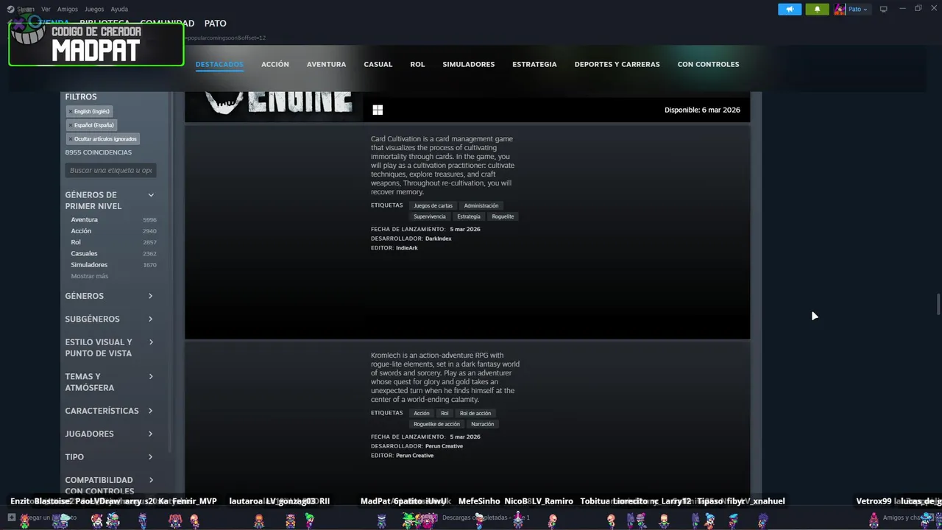942x530 pixels.
Task: Select the ROL store tab
Action: [x=417, y=64]
